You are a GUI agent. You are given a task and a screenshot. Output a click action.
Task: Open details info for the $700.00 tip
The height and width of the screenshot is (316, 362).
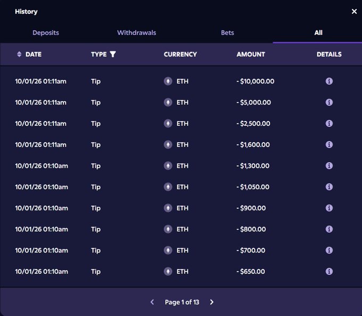point(329,250)
